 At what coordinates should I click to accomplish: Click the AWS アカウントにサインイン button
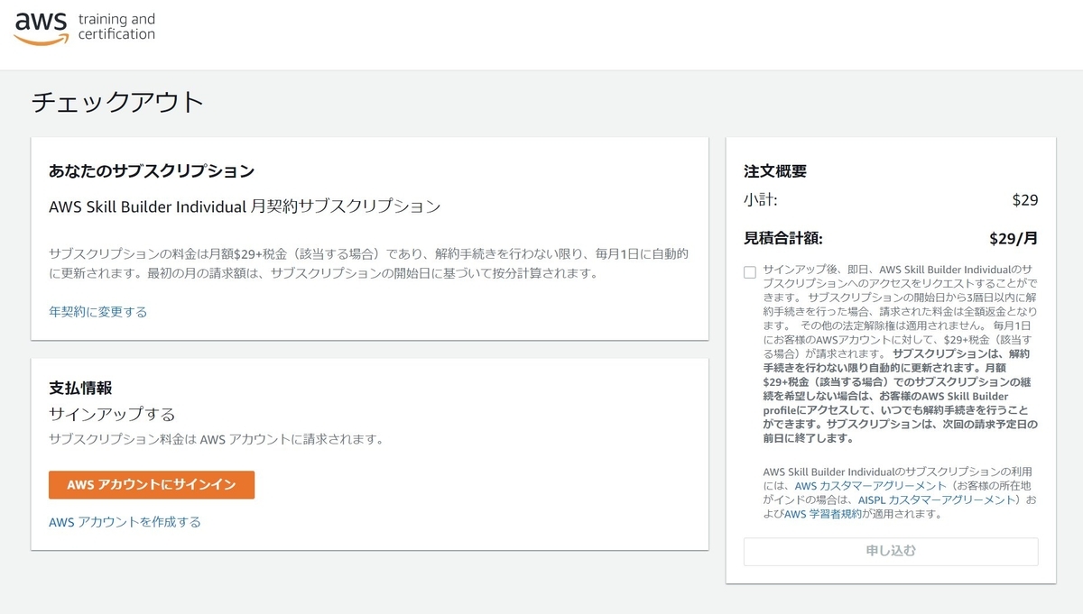[x=152, y=485]
